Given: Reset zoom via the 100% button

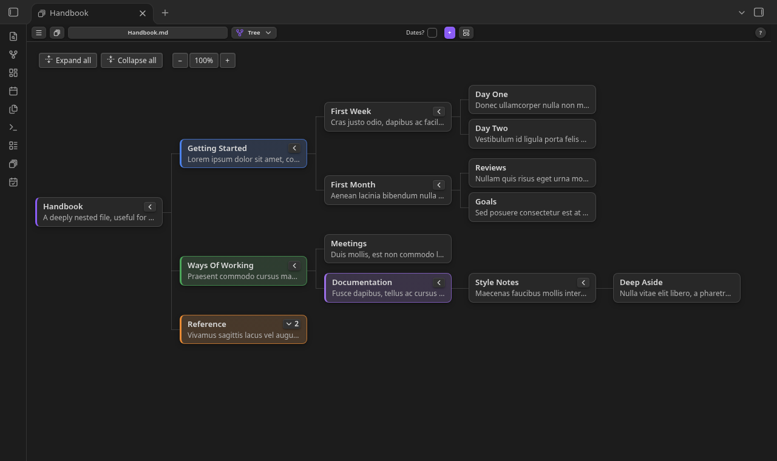Looking at the screenshot, I should (x=204, y=60).
